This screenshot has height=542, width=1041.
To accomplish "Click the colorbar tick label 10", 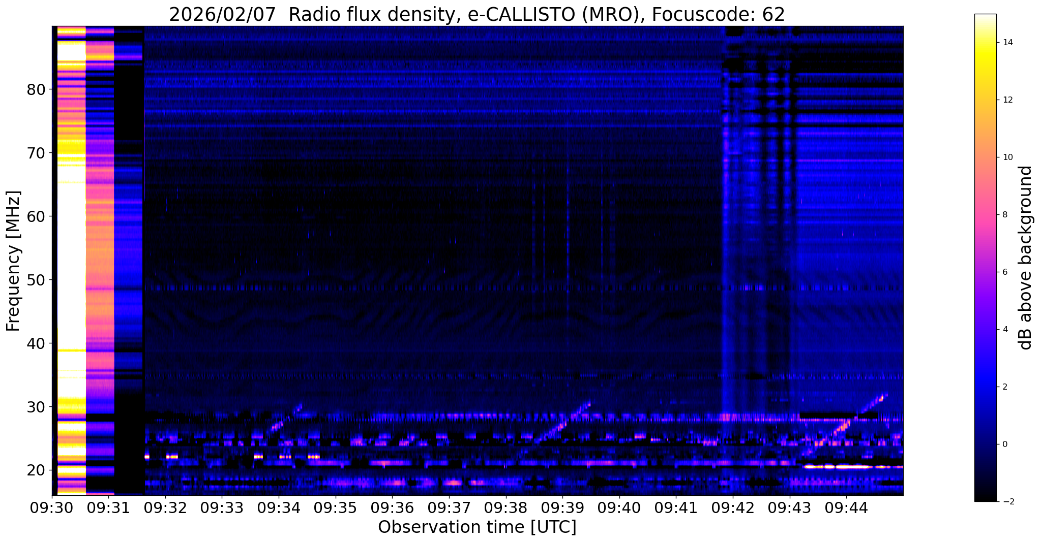I will (1007, 157).
